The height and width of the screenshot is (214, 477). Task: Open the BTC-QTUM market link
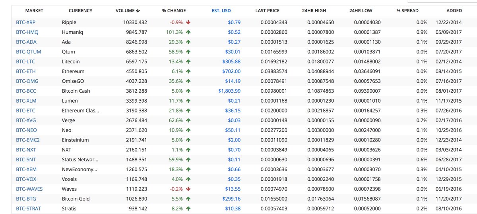(29, 52)
